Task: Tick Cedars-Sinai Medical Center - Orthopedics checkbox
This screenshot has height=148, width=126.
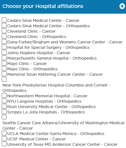Action: pos(4,25)
